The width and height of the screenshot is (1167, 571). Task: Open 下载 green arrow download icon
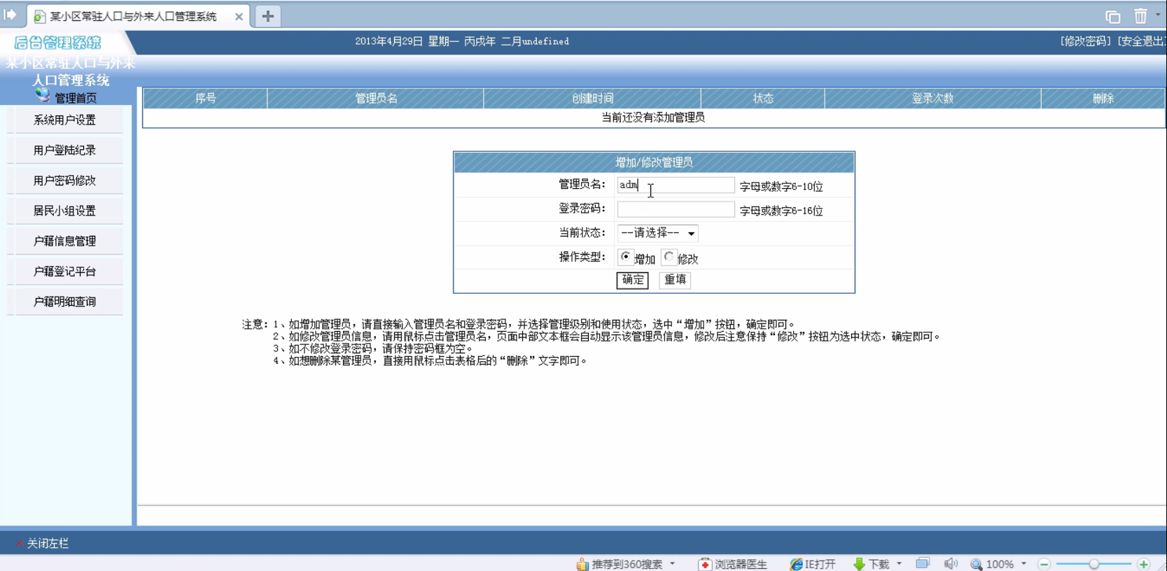(859, 564)
